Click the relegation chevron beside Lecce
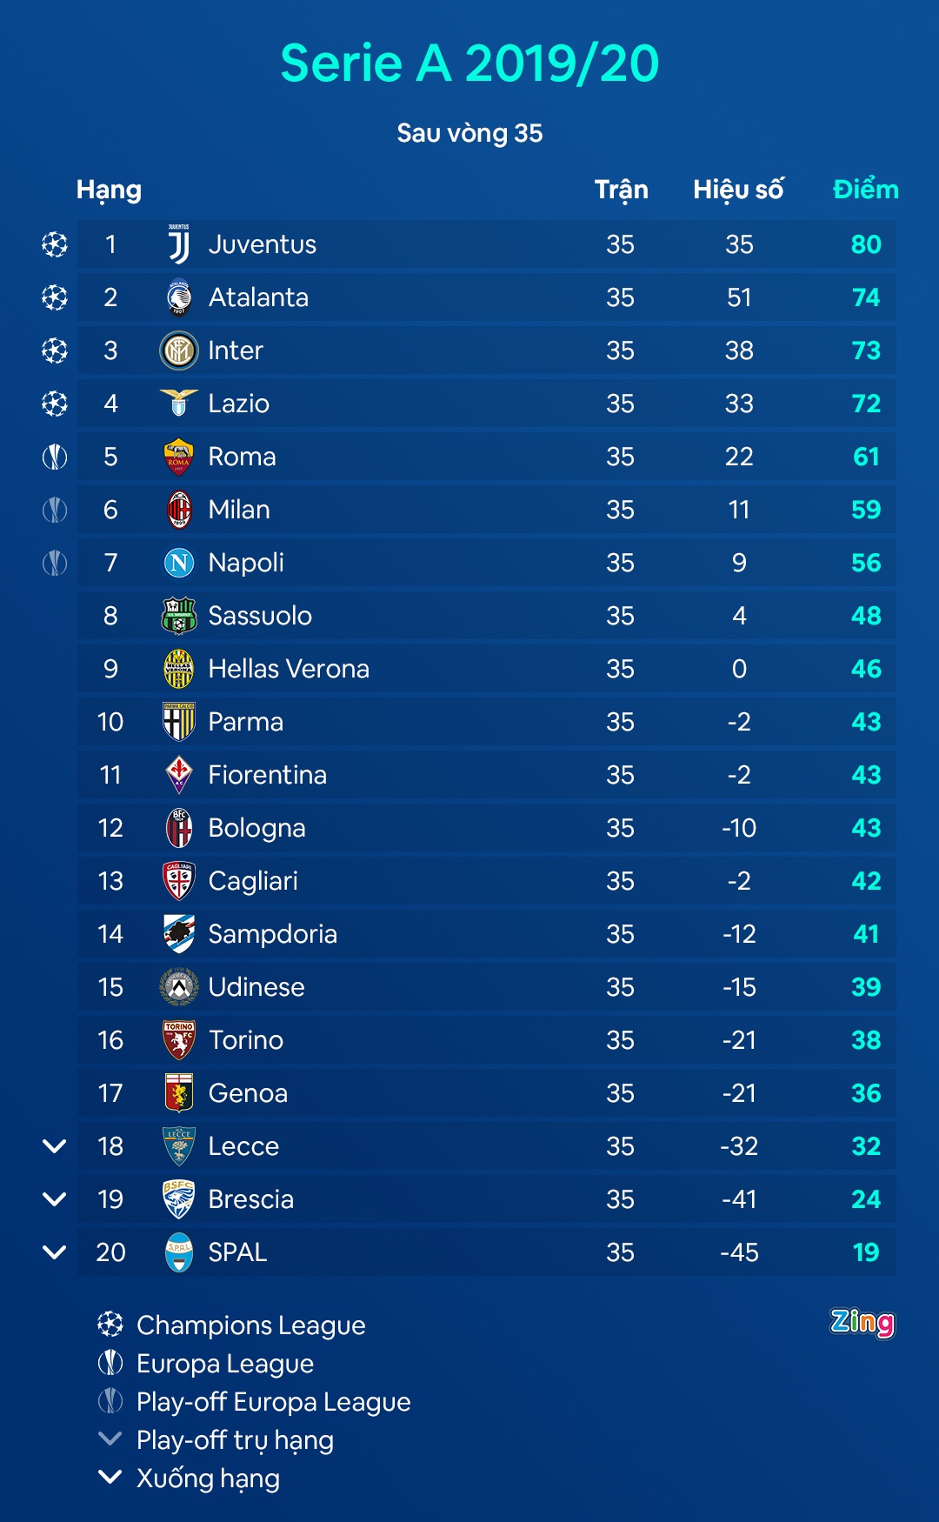This screenshot has width=939, height=1522. (x=55, y=1146)
